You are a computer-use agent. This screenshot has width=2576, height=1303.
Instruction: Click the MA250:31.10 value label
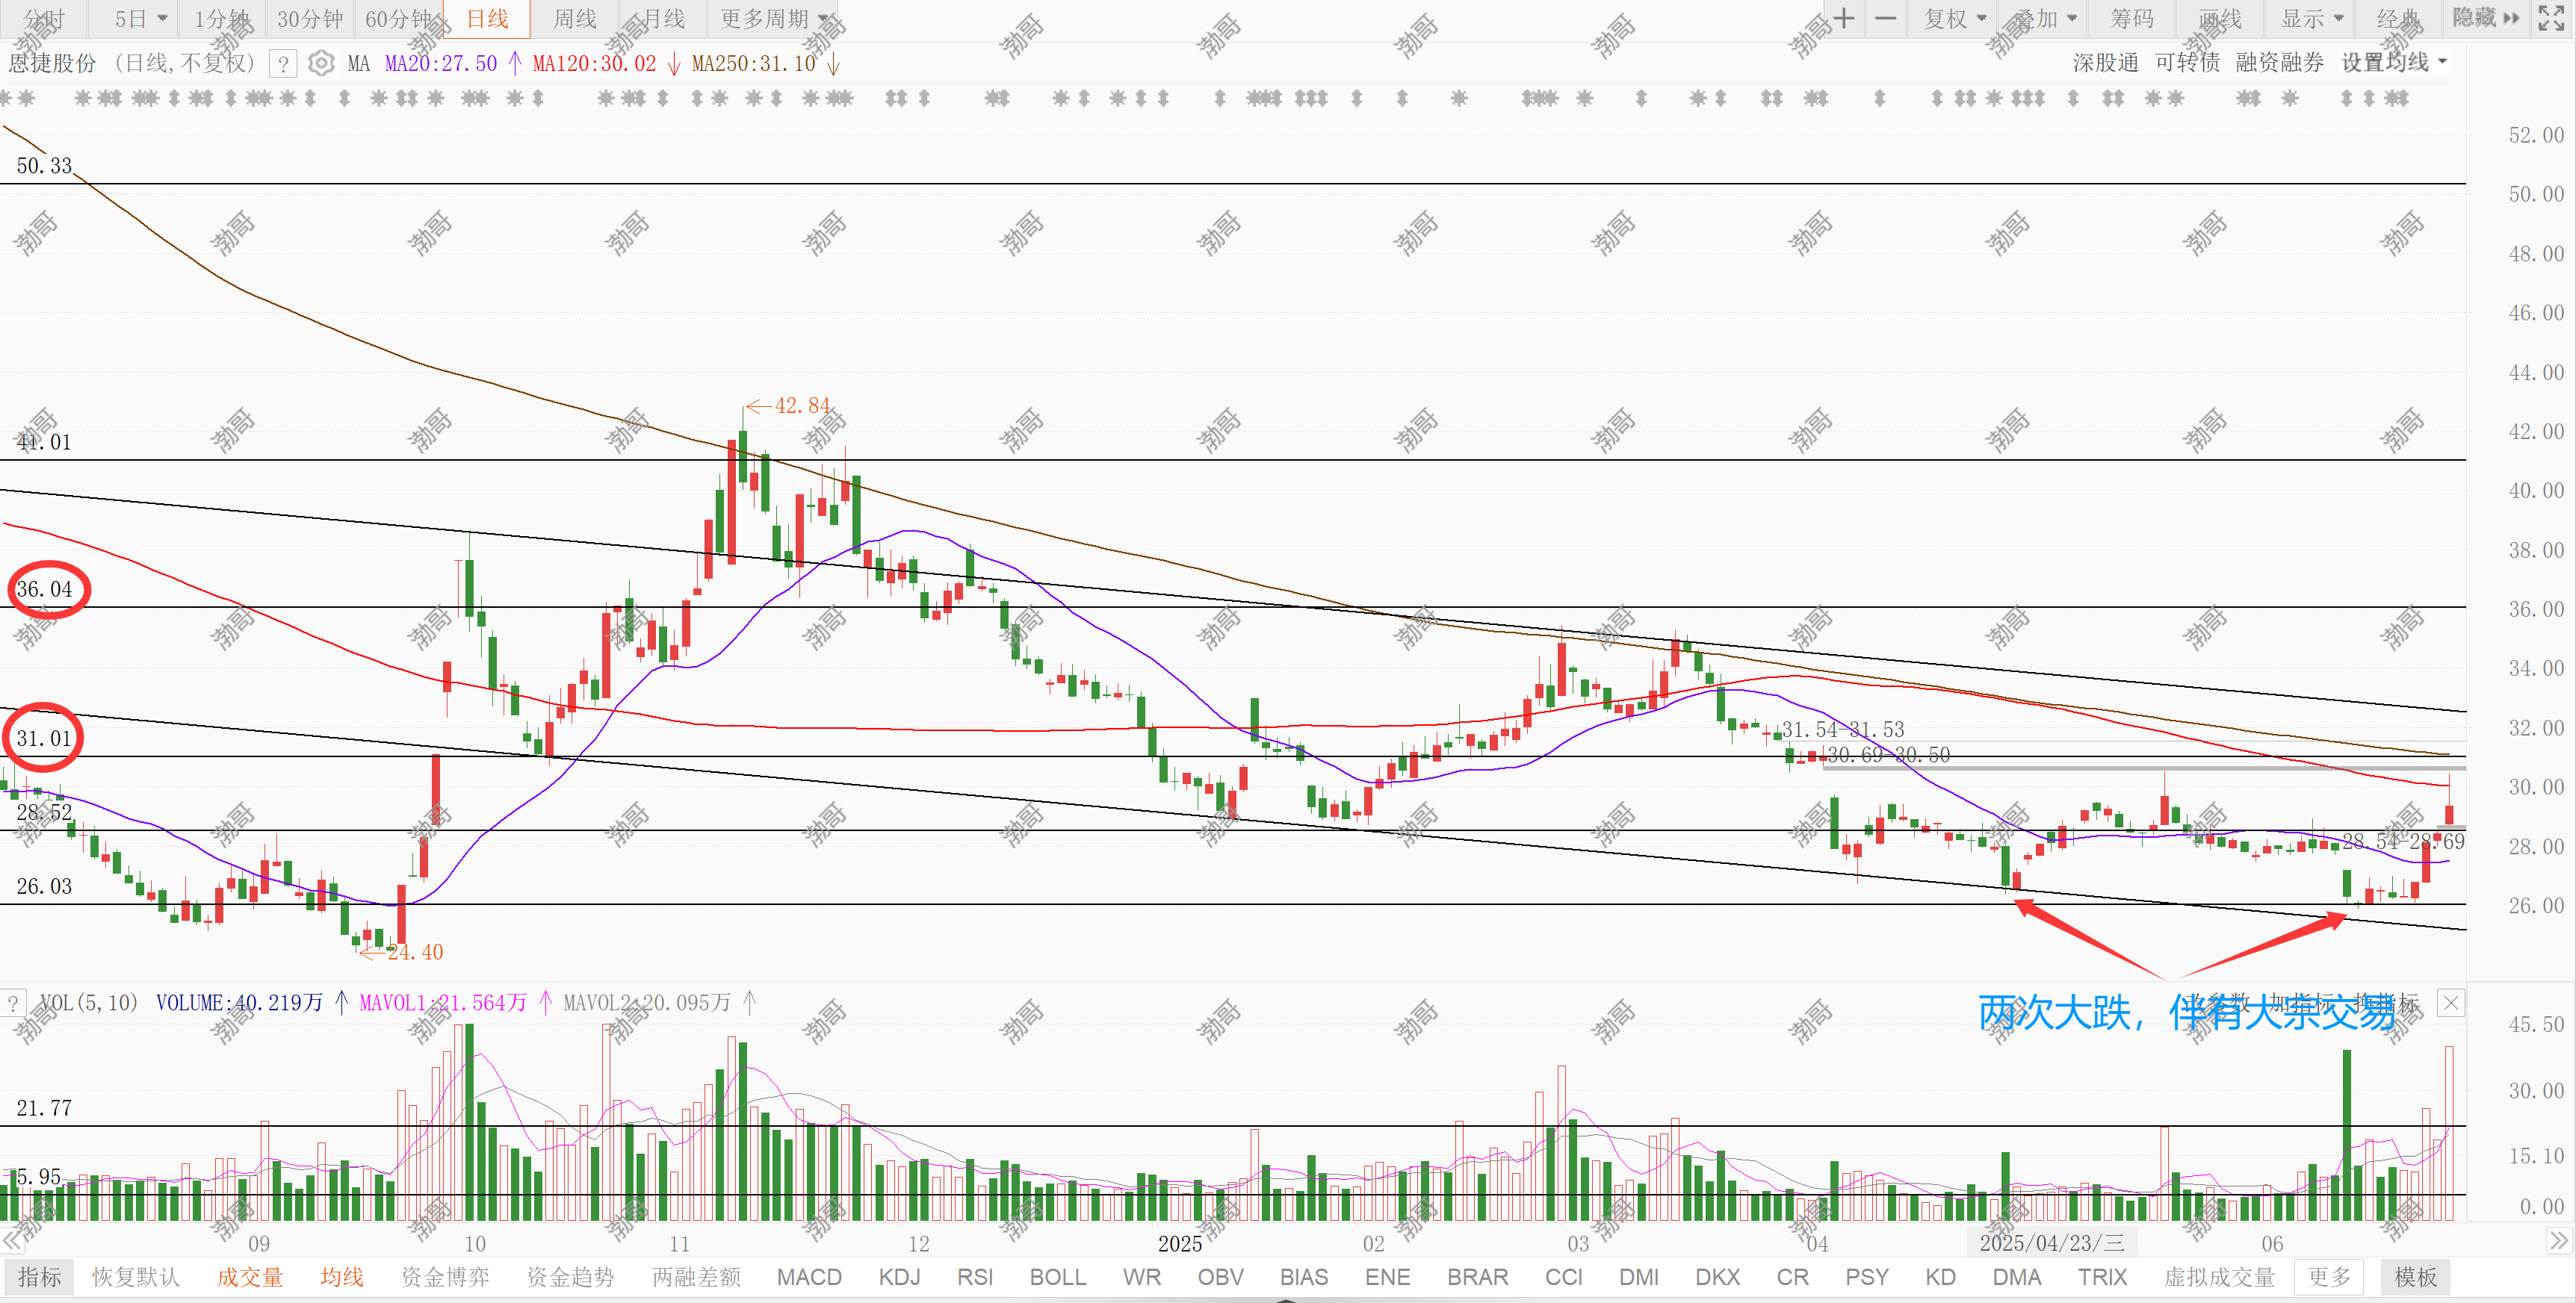point(754,64)
